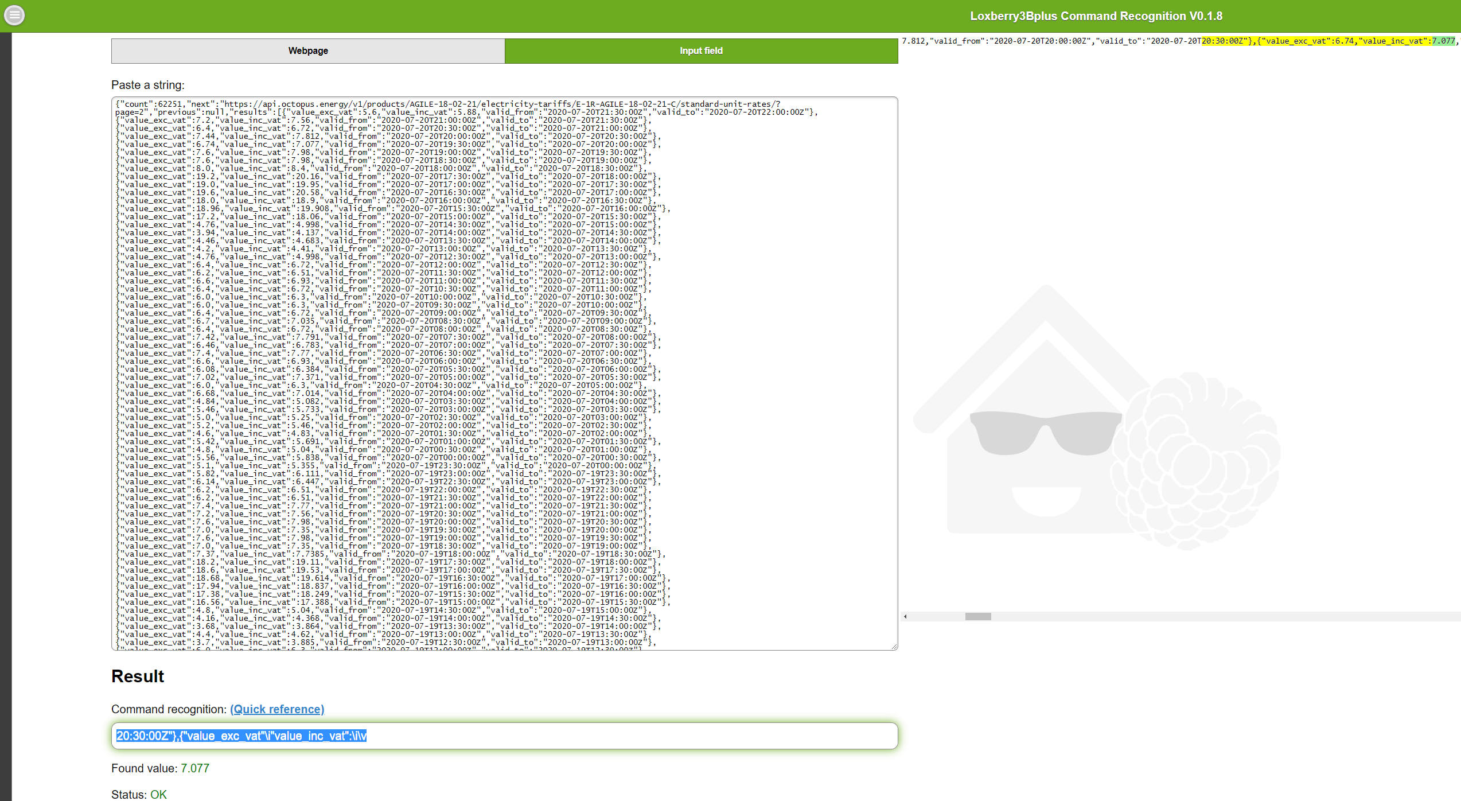
Task: Click the green highlighted 7.077 value
Action: 1443,41
